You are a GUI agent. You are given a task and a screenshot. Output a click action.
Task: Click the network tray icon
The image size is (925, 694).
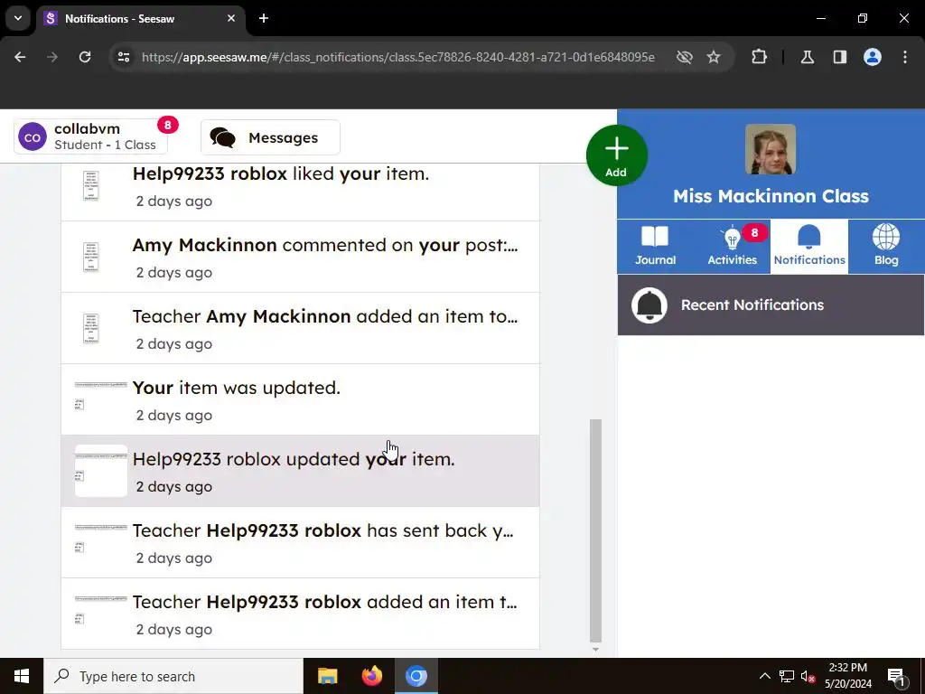[787, 676]
